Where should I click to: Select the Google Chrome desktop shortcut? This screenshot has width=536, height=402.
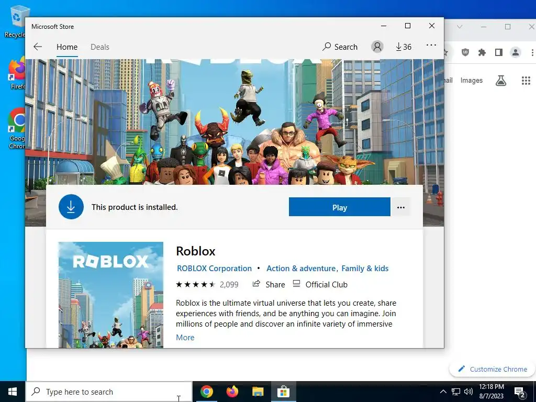[17, 129]
